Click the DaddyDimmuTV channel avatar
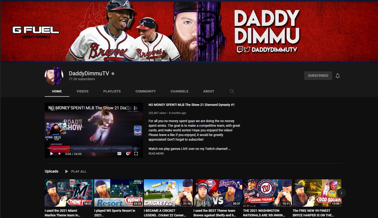The height and width of the screenshot is (218, 378). [x=54, y=76]
